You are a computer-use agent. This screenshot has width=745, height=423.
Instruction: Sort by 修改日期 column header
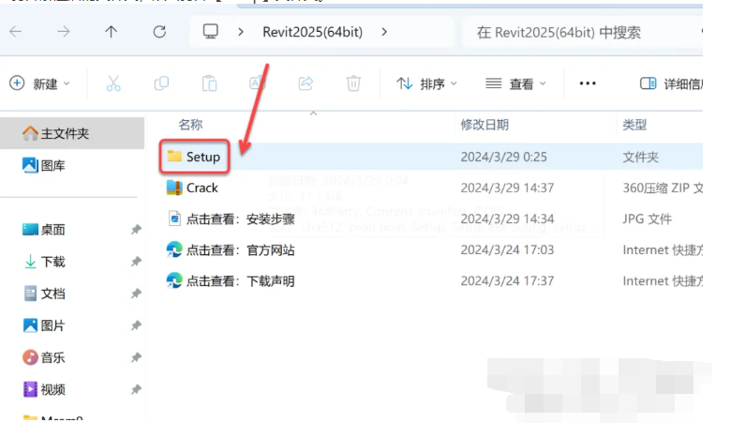pos(484,125)
